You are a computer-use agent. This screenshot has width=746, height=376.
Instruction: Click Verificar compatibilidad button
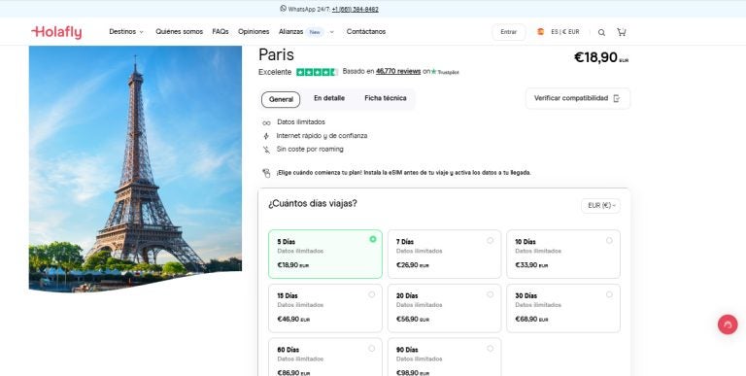pos(578,98)
